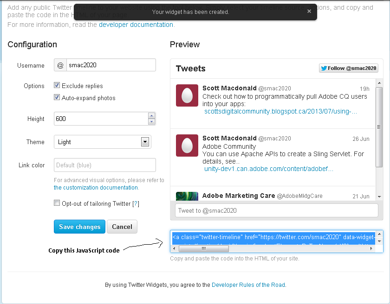Click the Username field containing smac2020

(111, 65)
